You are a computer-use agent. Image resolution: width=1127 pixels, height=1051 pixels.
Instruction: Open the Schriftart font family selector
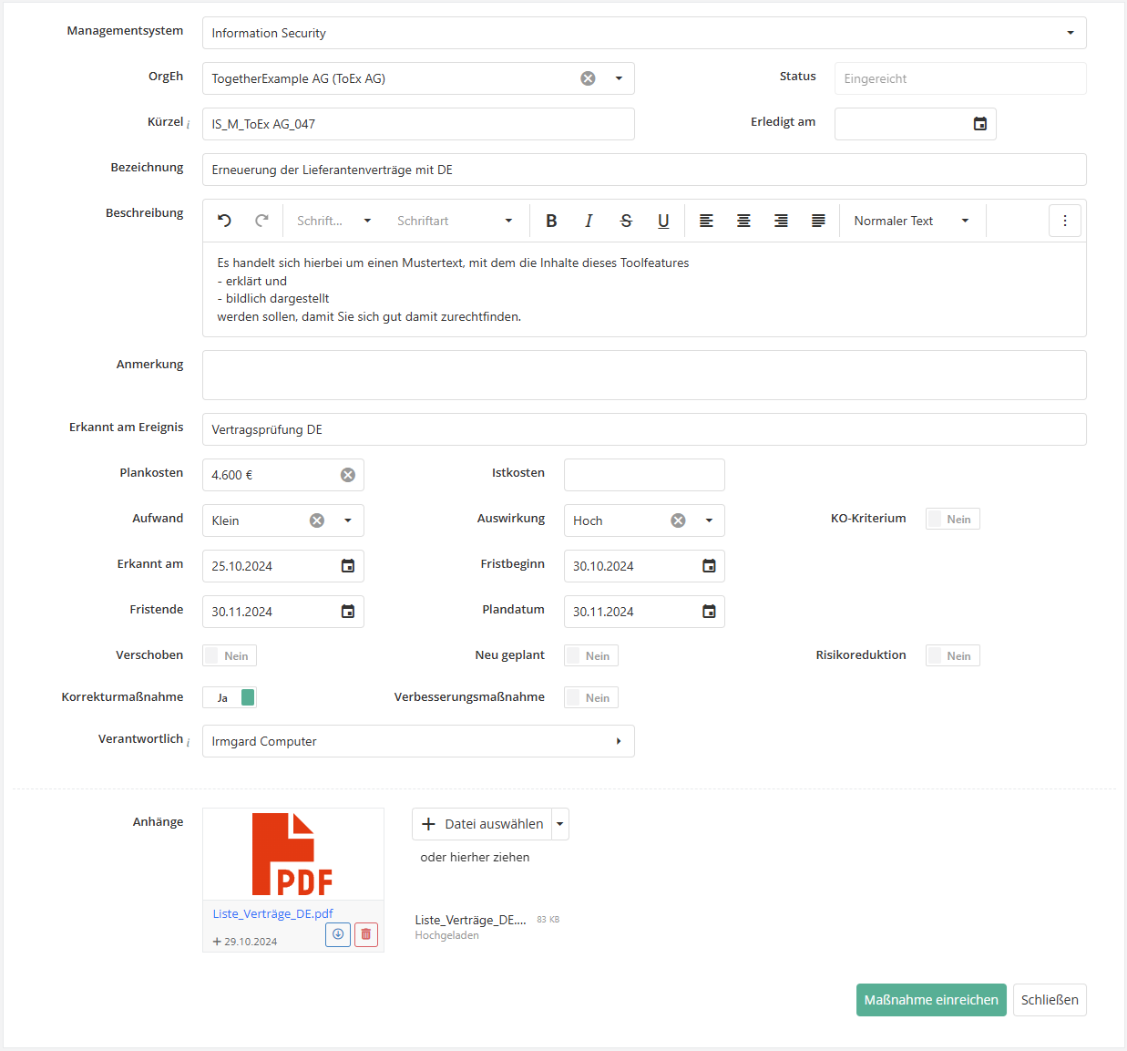[455, 221]
